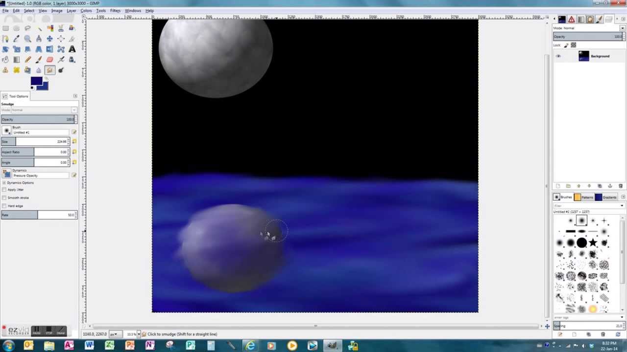Enable the Apply Jitter option

coord(4,189)
